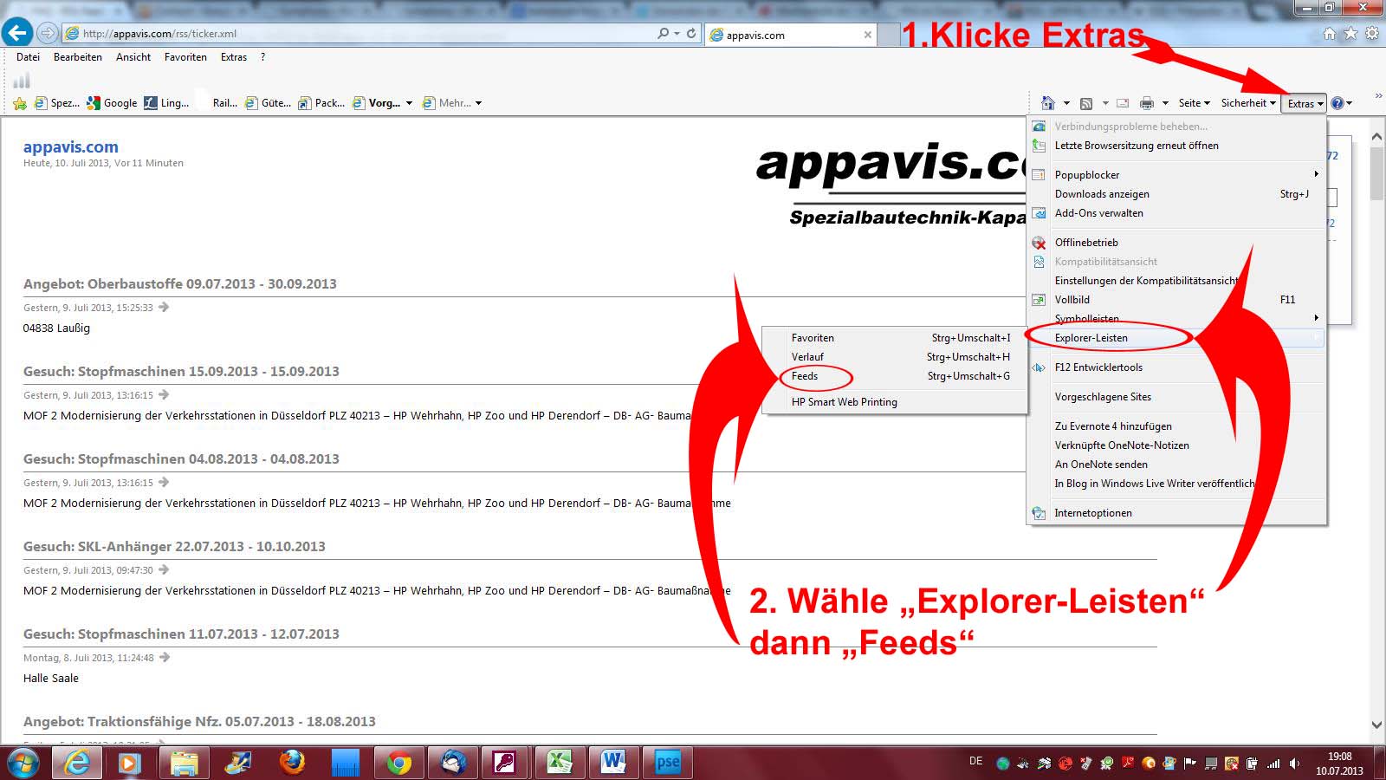
Task: Toggle Vollbild in the Extras menu
Action: tap(1072, 300)
